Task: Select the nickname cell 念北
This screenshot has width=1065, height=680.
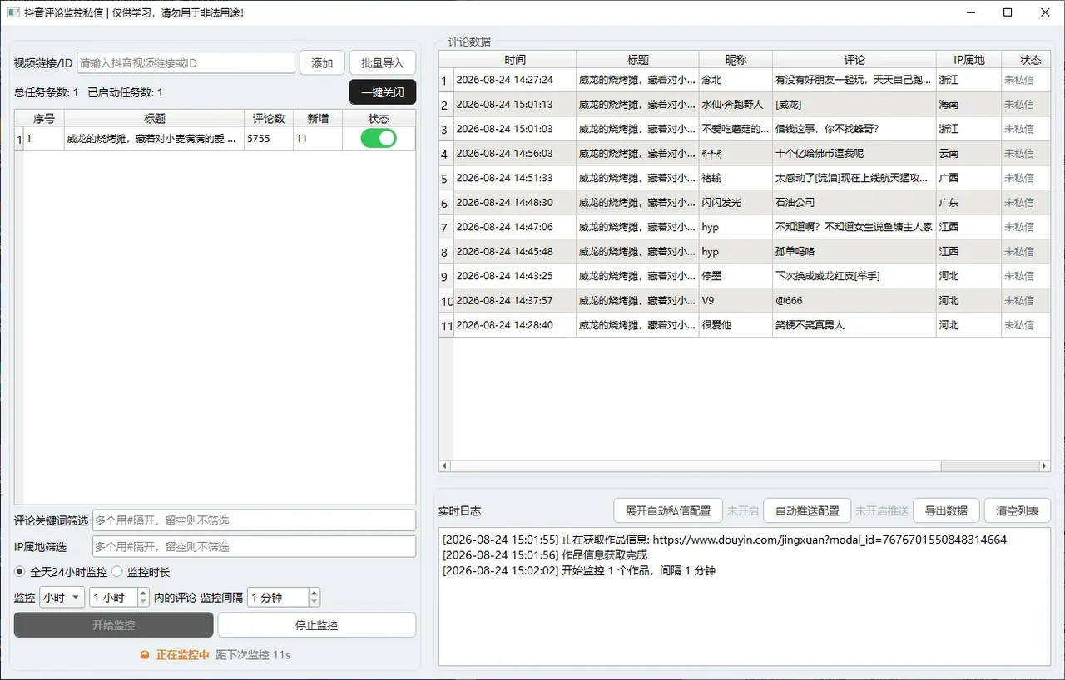Action: point(736,80)
